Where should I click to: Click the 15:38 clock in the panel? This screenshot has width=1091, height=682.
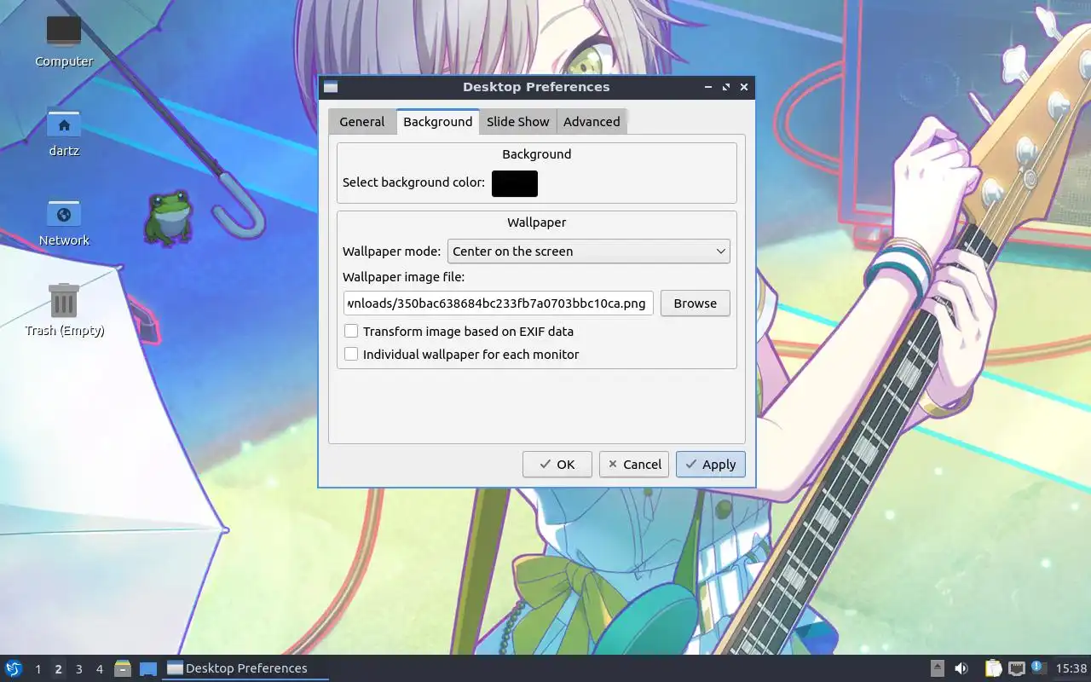click(1071, 668)
